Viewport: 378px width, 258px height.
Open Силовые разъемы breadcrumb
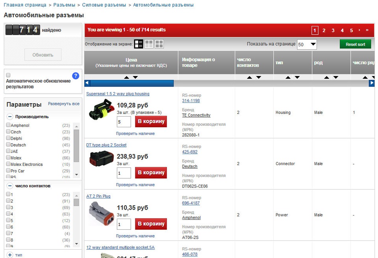(104, 5)
